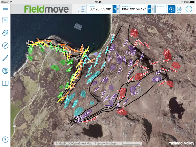Open the help question mark icon
This screenshot has height=147, width=196.
5,139
